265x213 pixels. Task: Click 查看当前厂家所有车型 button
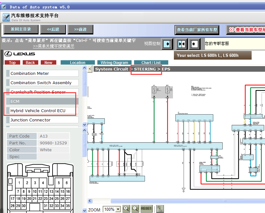click(x=197, y=30)
